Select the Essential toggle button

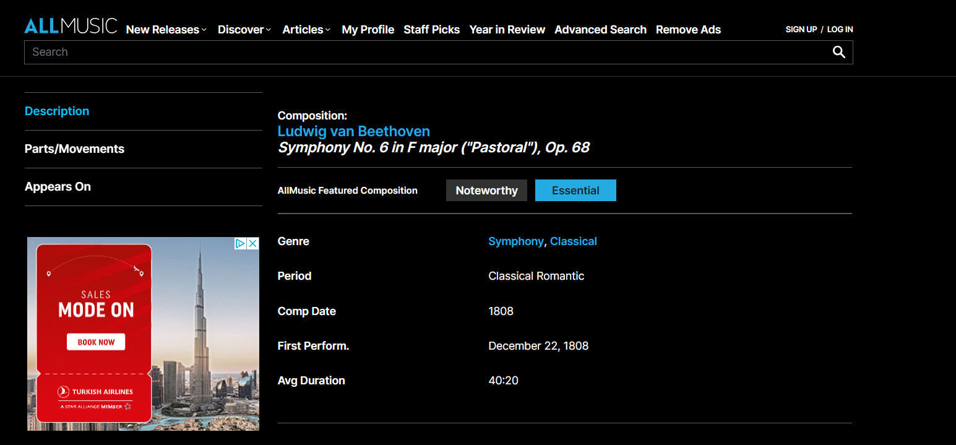[575, 191]
